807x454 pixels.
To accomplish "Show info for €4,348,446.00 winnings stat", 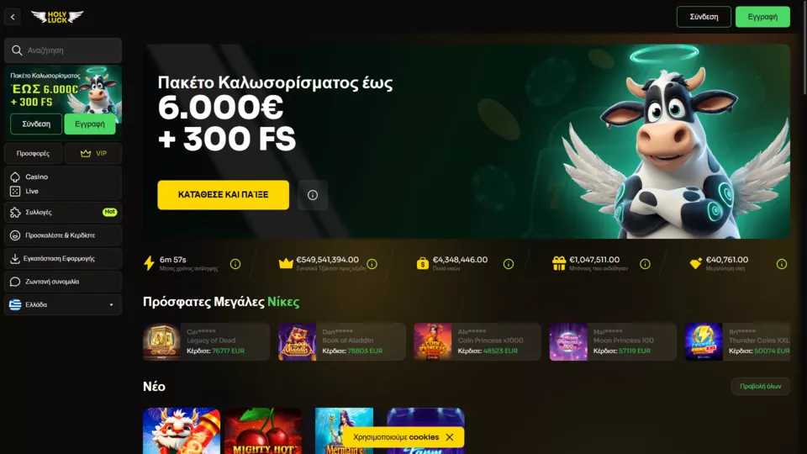I will (509, 264).
